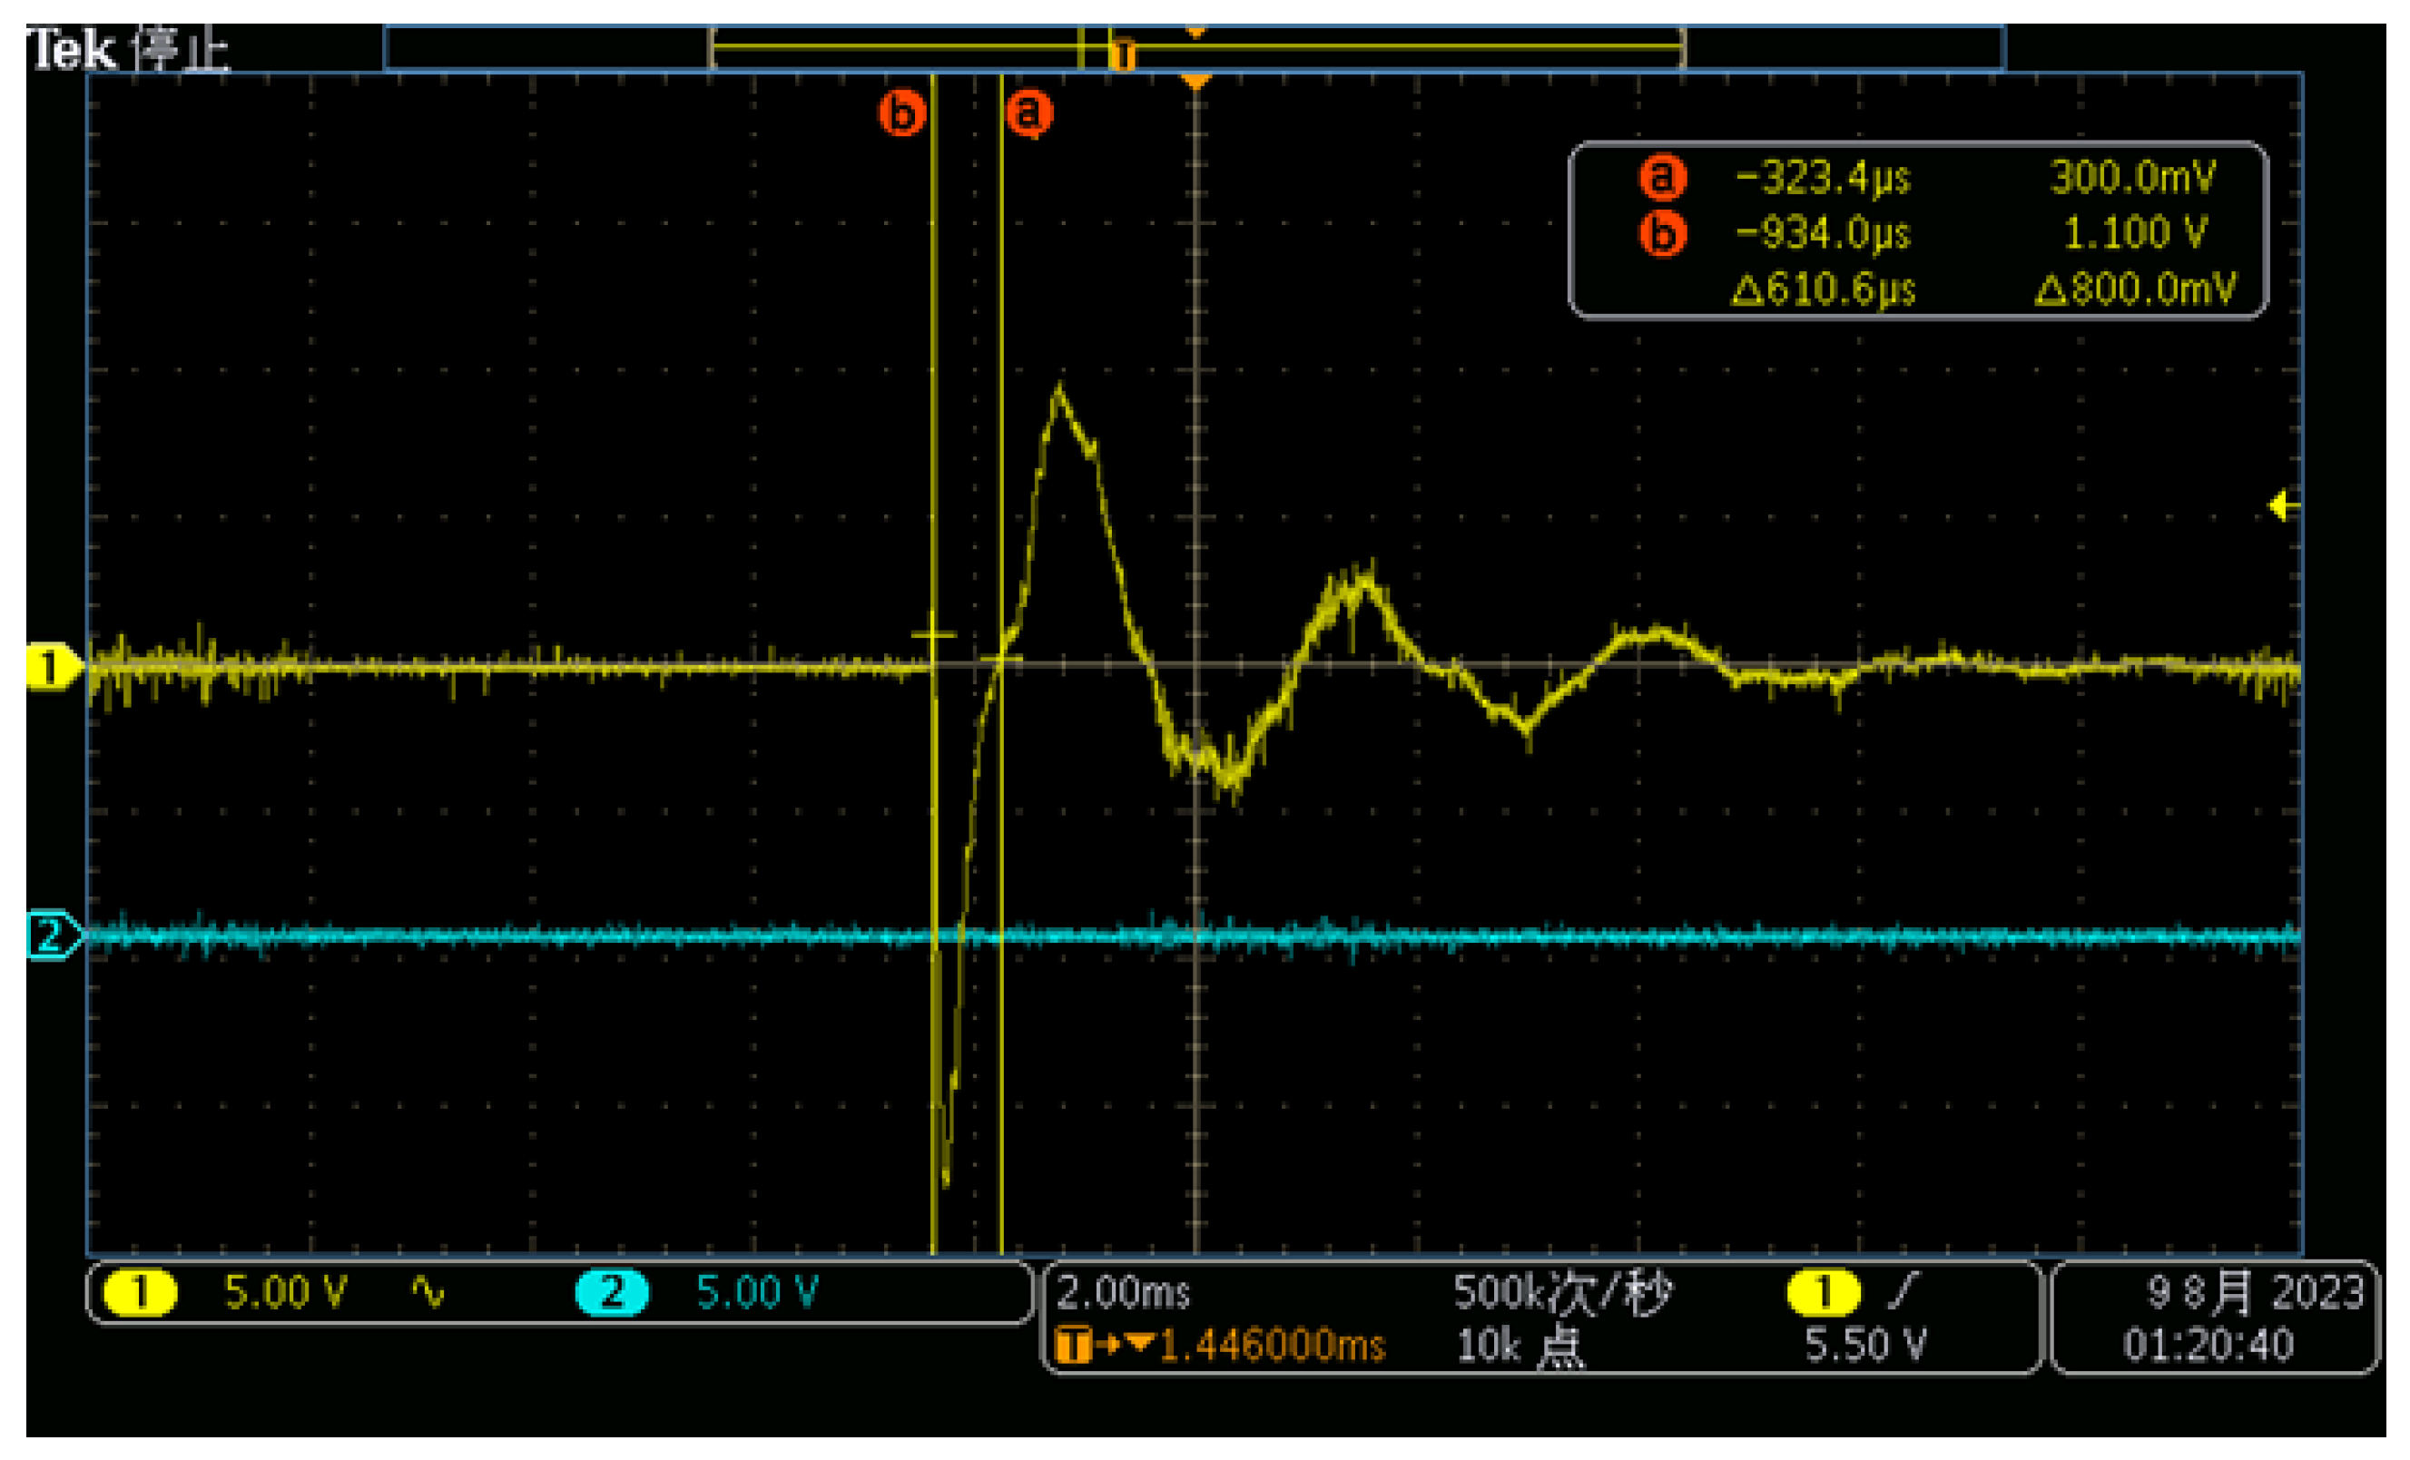Image resolution: width=2410 pixels, height=1460 pixels.
Task: Select channel 1 ground reference marker
Action: 48,669
